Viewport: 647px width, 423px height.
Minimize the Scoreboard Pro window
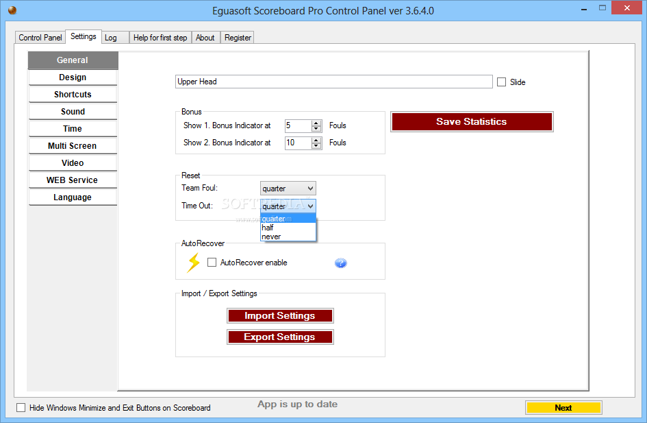584,9
